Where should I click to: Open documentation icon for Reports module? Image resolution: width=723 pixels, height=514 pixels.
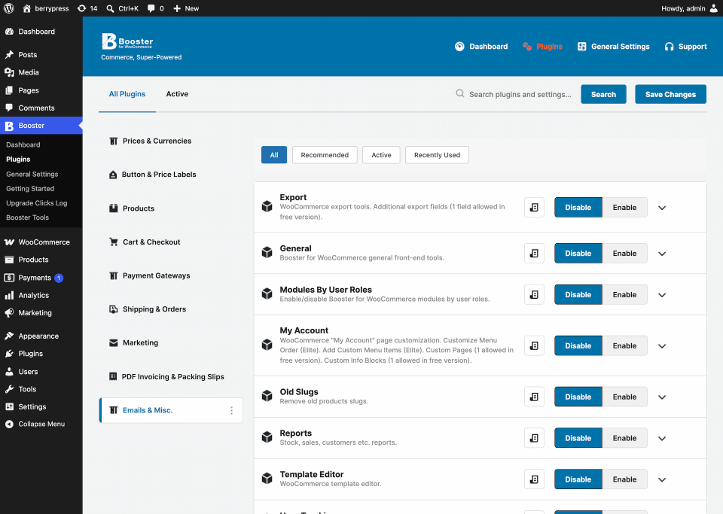(x=534, y=438)
